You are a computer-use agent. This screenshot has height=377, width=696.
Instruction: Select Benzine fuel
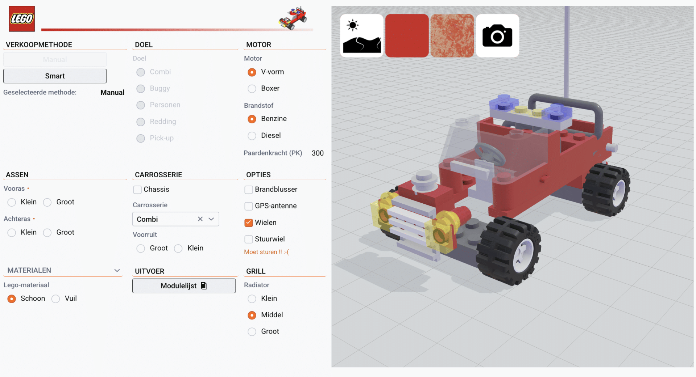[252, 119]
